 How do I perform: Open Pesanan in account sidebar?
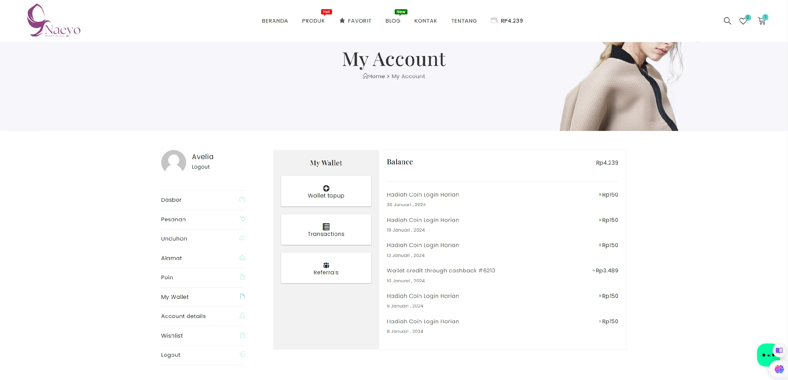tap(203, 219)
